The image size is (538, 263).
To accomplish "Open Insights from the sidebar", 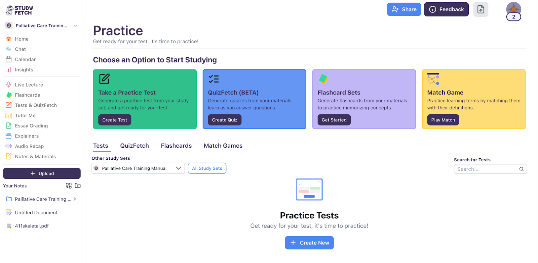I will tap(23, 69).
